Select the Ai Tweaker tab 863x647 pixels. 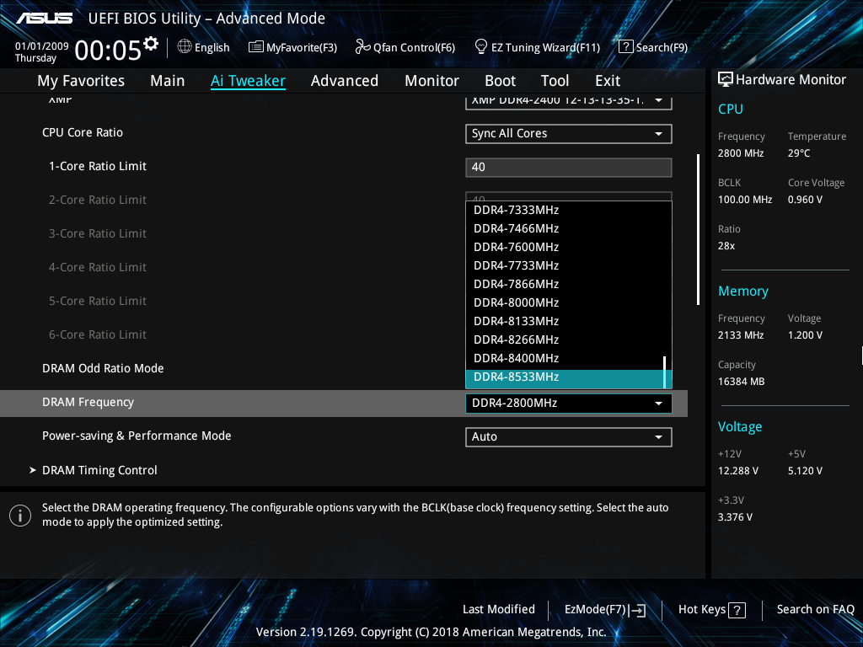click(248, 81)
